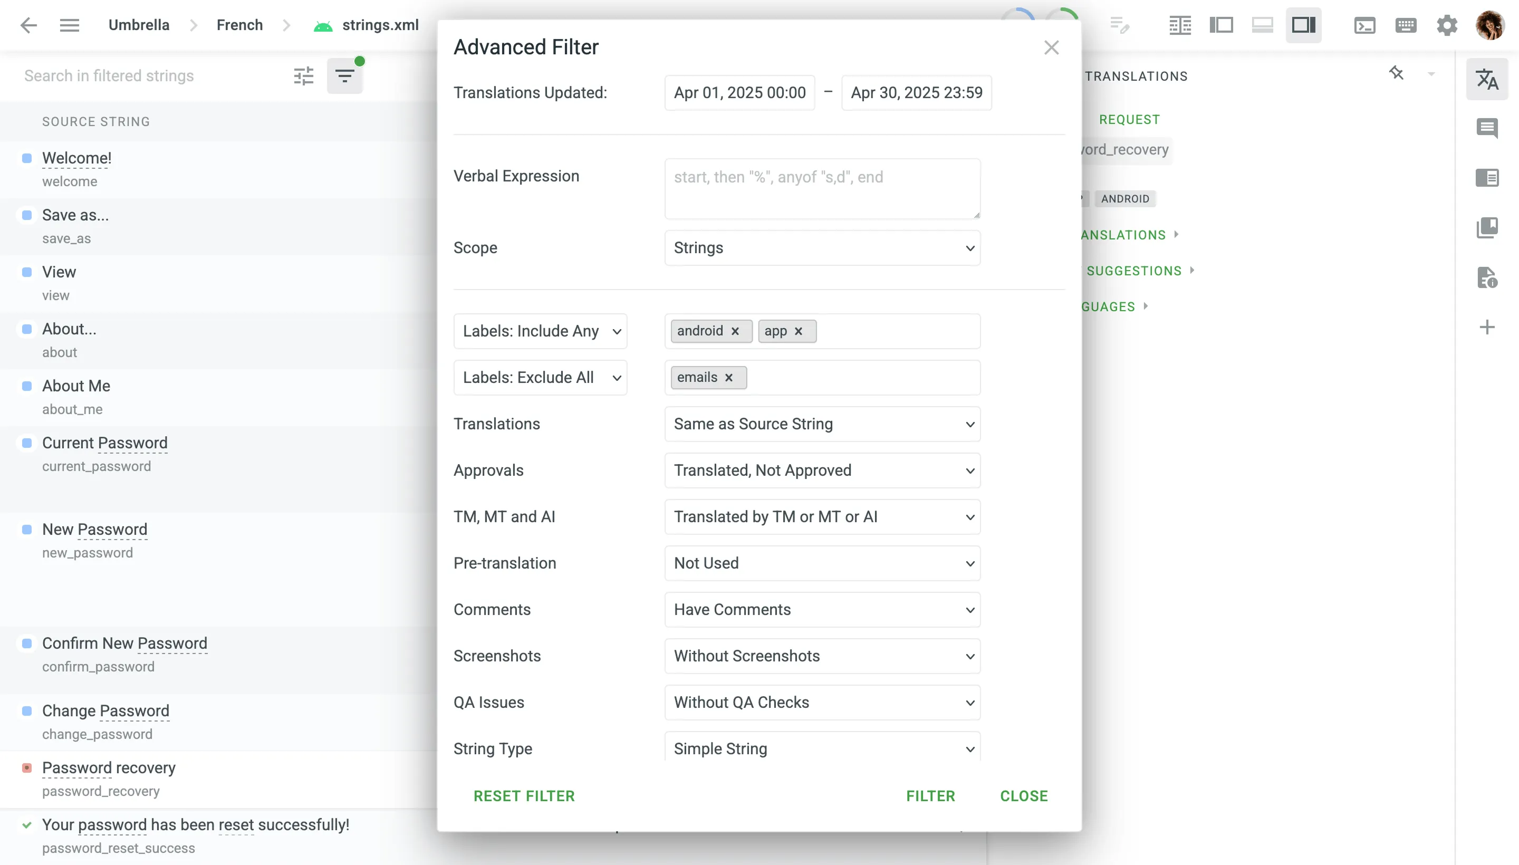Image resolution: width=1519 pixels, height=865 pixels.
Task: Click the French breadcrumb item
Action: tap(239, 25)
